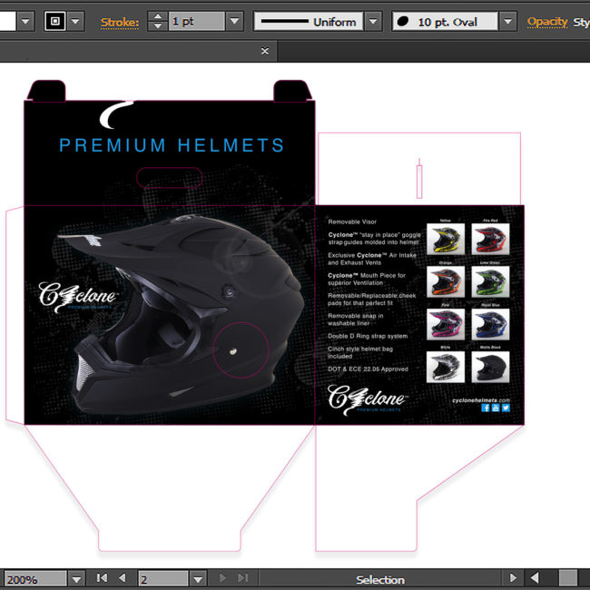This screenshot has height=590, width=590.
Task: Click the artboard number field showing 2
Action: [x=162, y=579]
